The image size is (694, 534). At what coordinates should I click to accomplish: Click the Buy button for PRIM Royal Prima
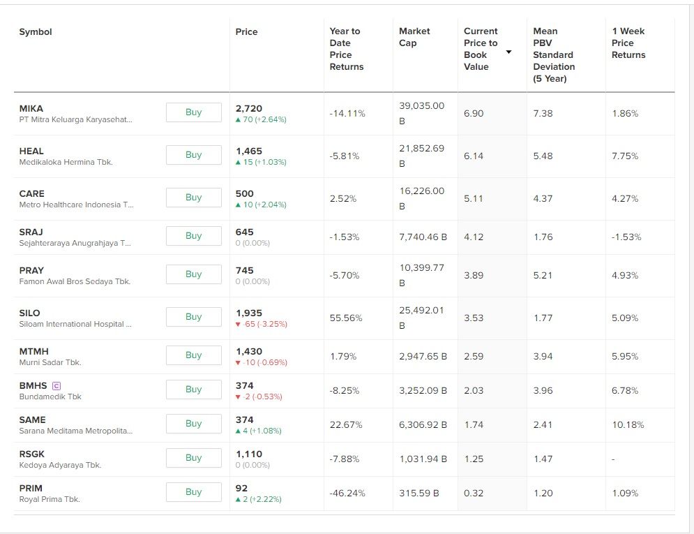pyautogui.click(x=193, y=492)
